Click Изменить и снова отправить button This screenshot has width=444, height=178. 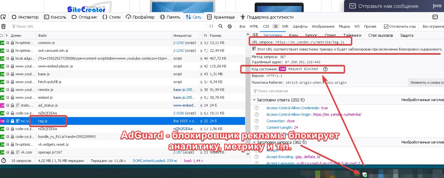click(x=426, y=82)
